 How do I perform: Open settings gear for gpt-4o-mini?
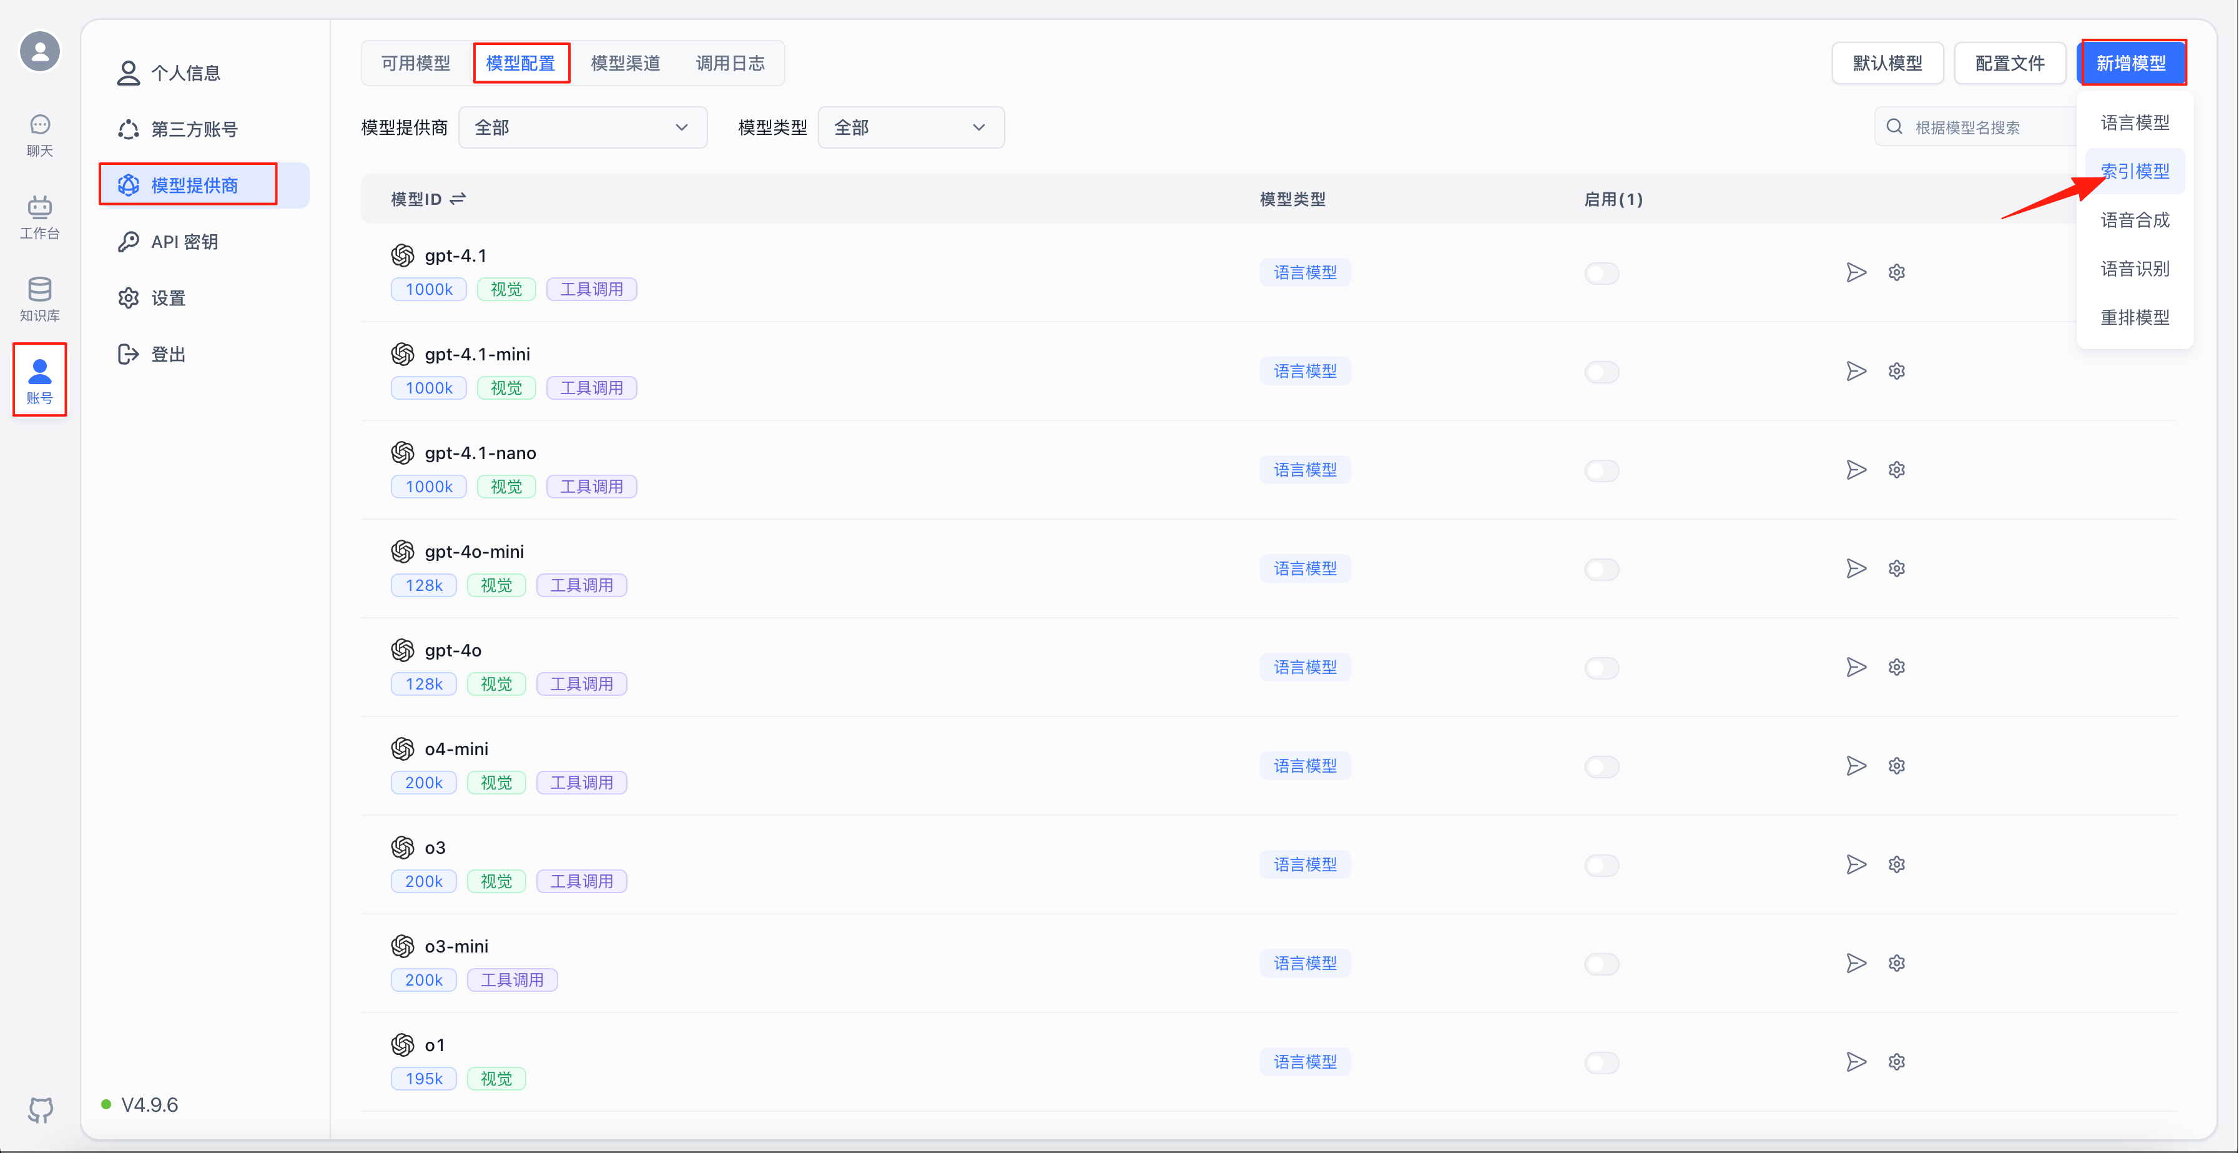coord(1897,568)
